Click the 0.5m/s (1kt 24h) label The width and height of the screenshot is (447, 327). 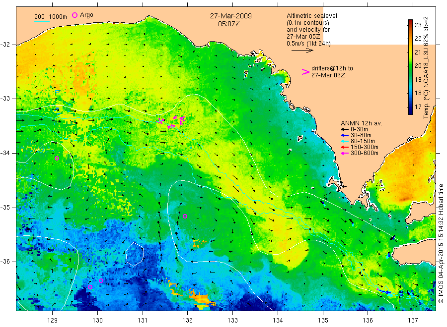coord(309,44)
